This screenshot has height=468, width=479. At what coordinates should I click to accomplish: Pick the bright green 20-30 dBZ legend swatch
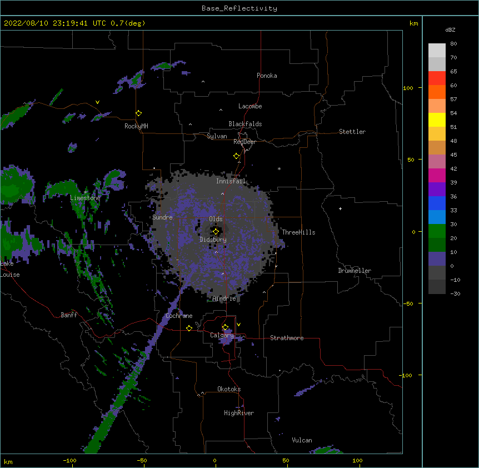437,231
